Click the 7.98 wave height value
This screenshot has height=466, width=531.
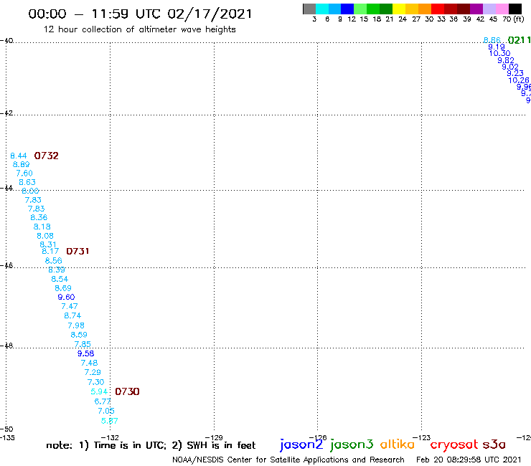coord(76,325)
